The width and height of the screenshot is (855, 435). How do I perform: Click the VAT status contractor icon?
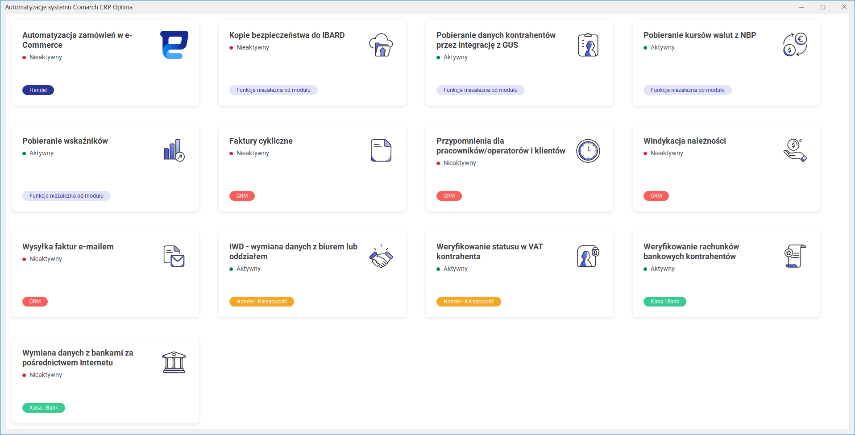pyautogui.click(x=588, y=256)
